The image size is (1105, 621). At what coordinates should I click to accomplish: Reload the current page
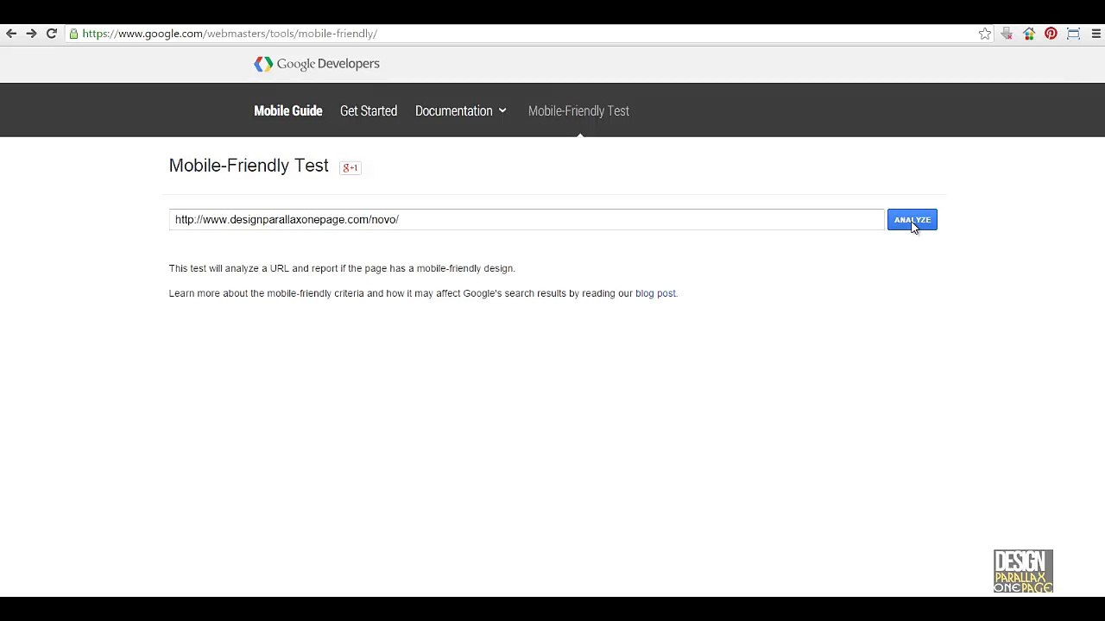pos(52,34)
